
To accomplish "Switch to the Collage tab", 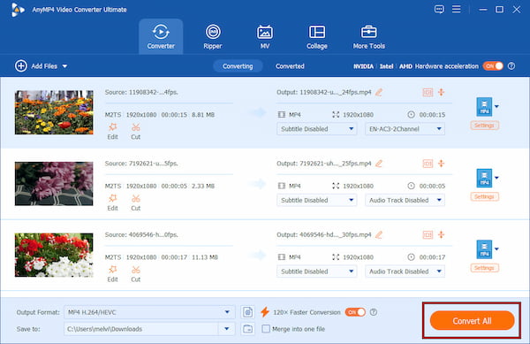I will 317,36.
